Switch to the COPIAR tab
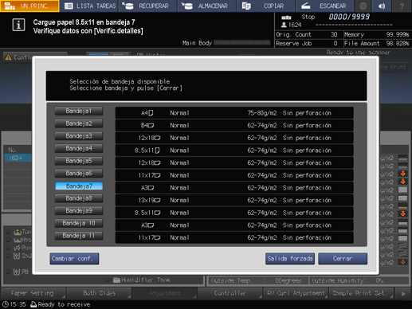 click(265, 6)
